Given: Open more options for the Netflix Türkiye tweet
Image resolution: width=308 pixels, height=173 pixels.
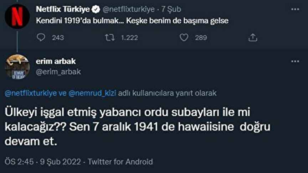Looking at the screenshot, I should (x=295, y=9).
